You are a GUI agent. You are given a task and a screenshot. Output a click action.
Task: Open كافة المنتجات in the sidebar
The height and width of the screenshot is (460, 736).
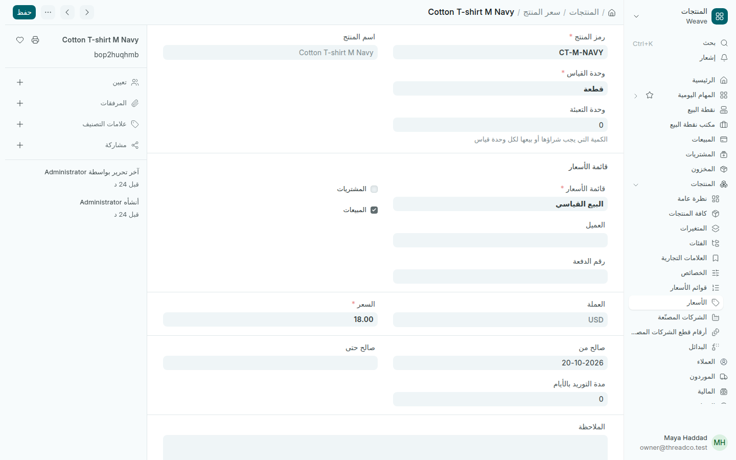point(676,214)
